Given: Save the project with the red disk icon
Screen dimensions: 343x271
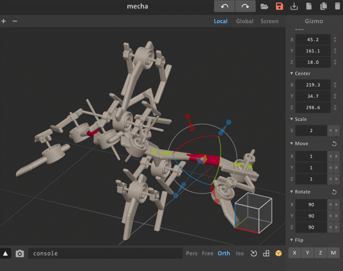Looking at the screenshot, I should [280, 6].
